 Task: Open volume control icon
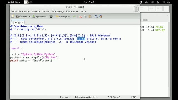tap(152, 2)
